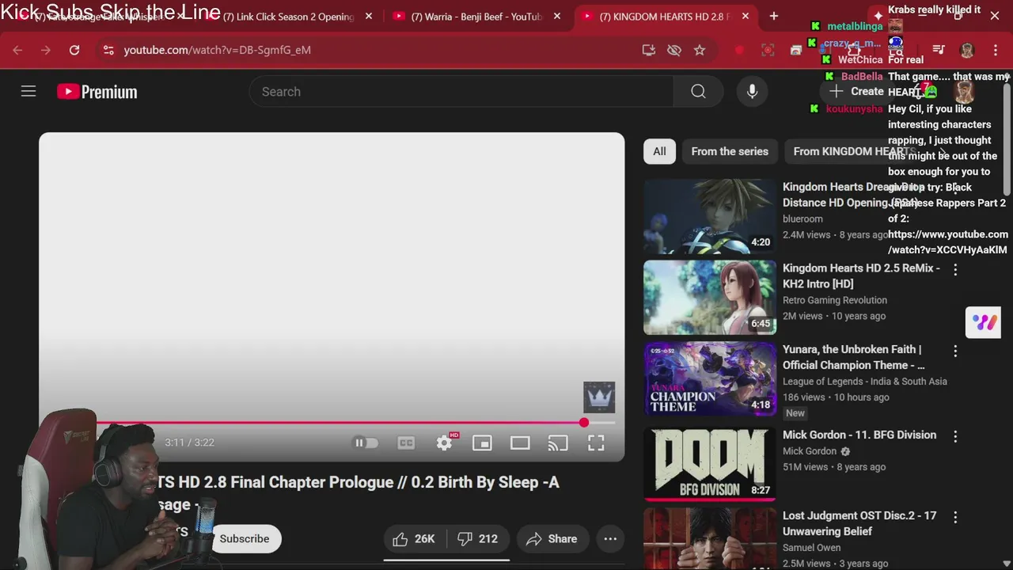This screenshot has width=1013, height=570.
Task: Visit Retro Gaming Revolution channel
Action: [835, 300]
